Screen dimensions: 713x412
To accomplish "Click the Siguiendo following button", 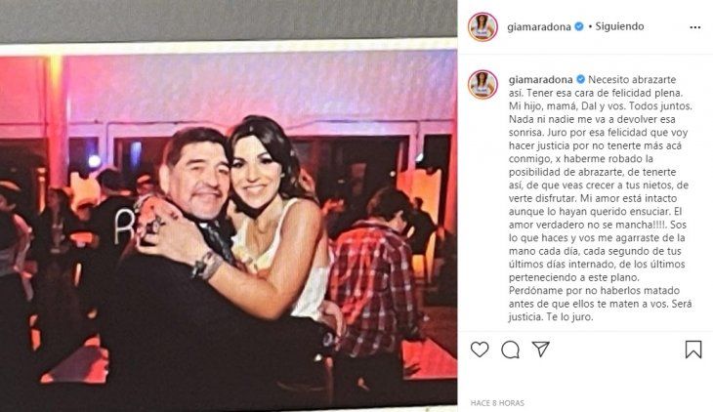I will pos(620,26).
